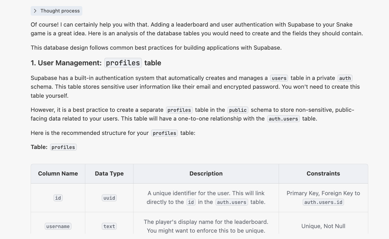Click the "Unique, Not Null" constraint cell
This screenshot has width=389, height=239.
(x=323, y=226)
